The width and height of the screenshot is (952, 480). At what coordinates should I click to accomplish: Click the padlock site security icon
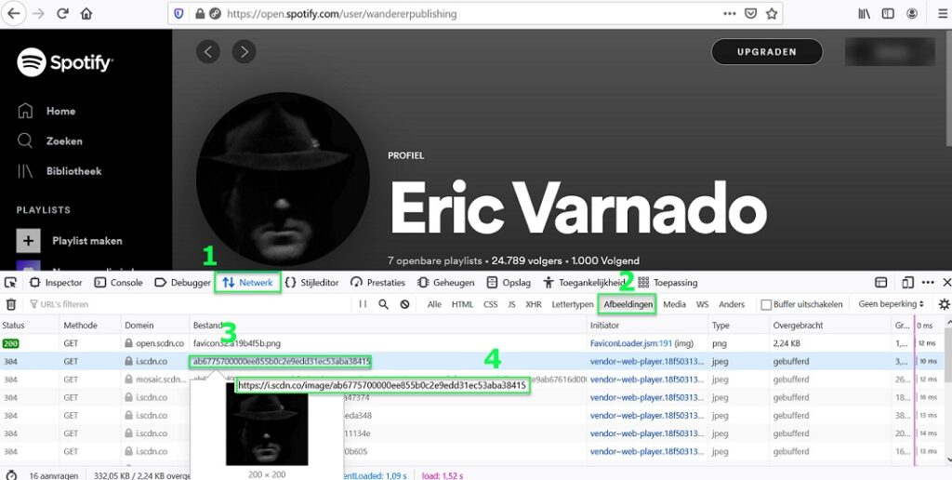(x=200, y=13)
